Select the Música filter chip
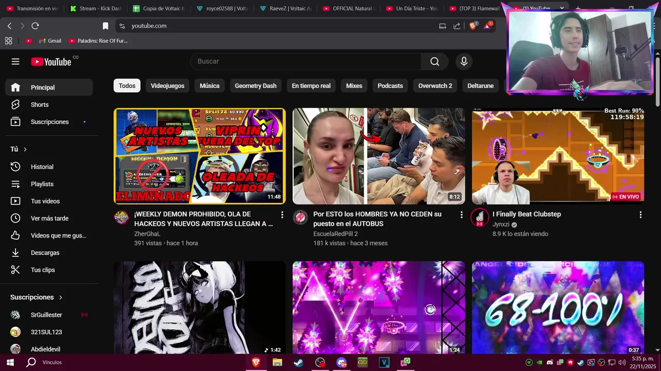 point(210,86)
